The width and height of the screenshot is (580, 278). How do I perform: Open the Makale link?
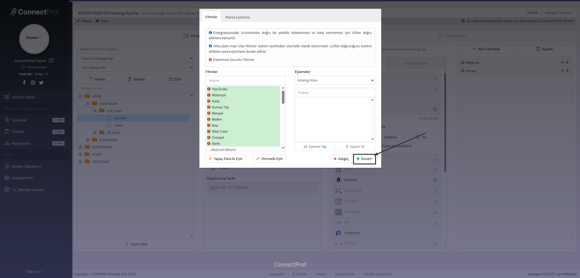[84, 21]
